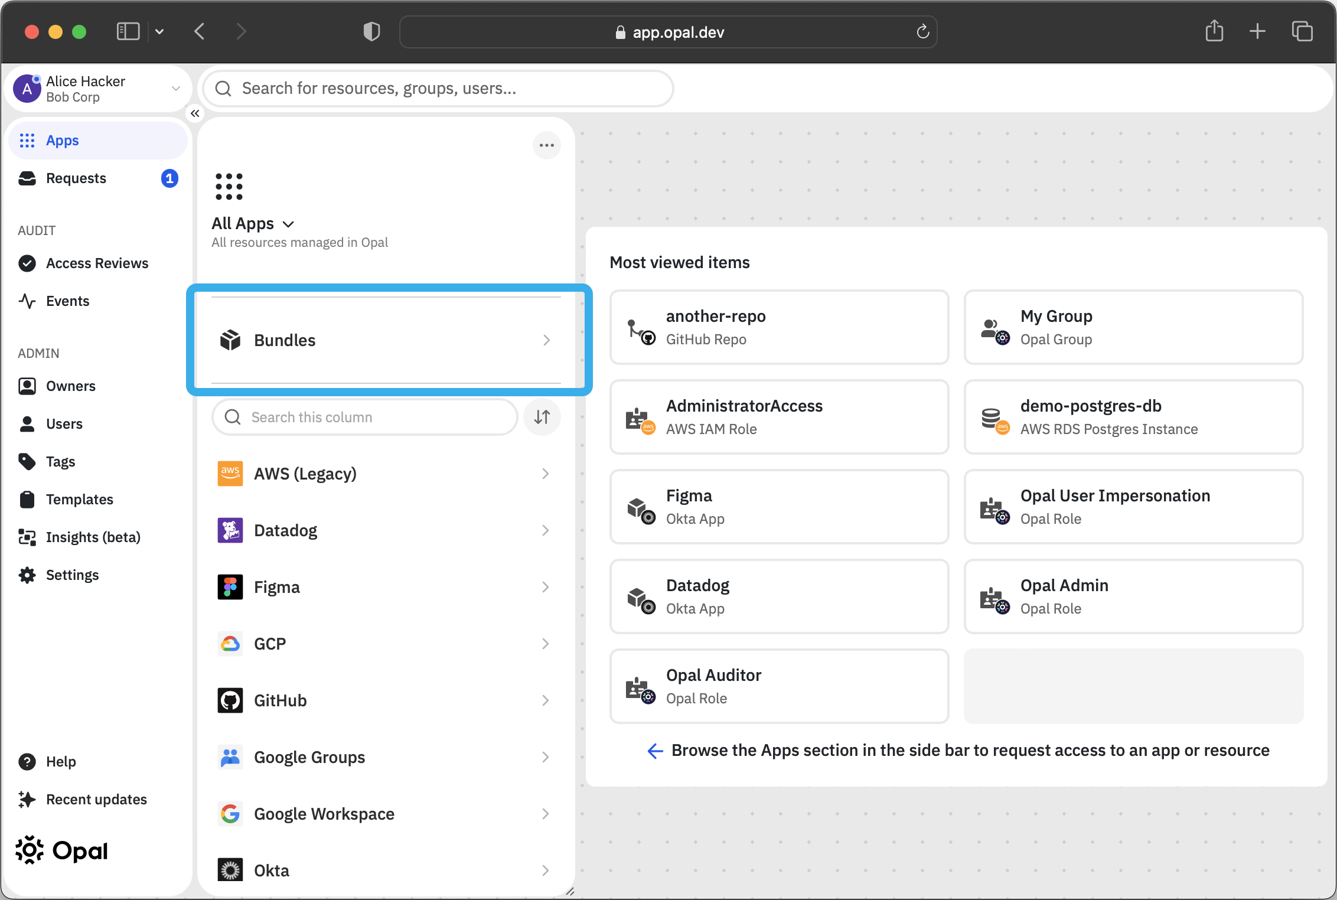Expand the Google Groups row chevron
The height and width of the screenshot is (900, 1337).
[x=546, y=757]
